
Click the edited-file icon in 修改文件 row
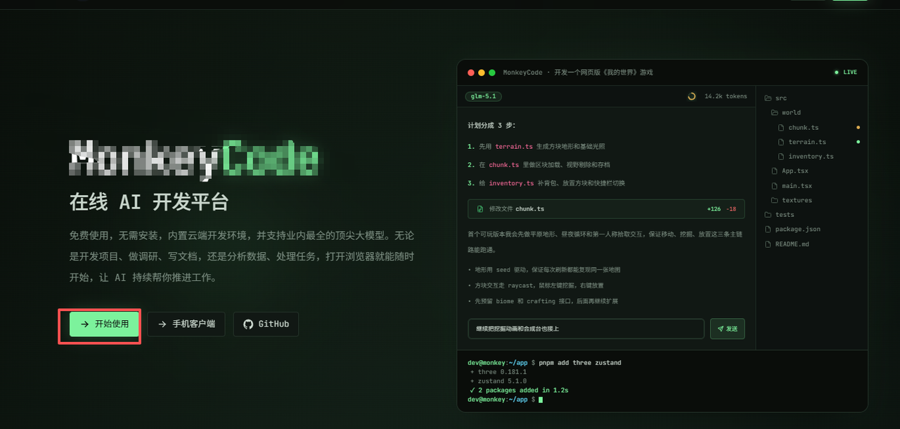[480, 209]
